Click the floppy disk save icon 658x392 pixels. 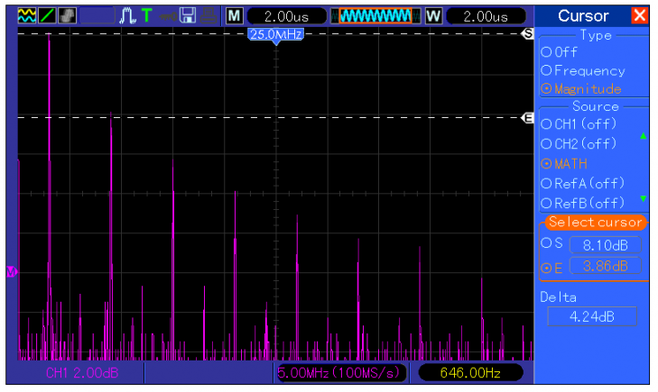188,16
